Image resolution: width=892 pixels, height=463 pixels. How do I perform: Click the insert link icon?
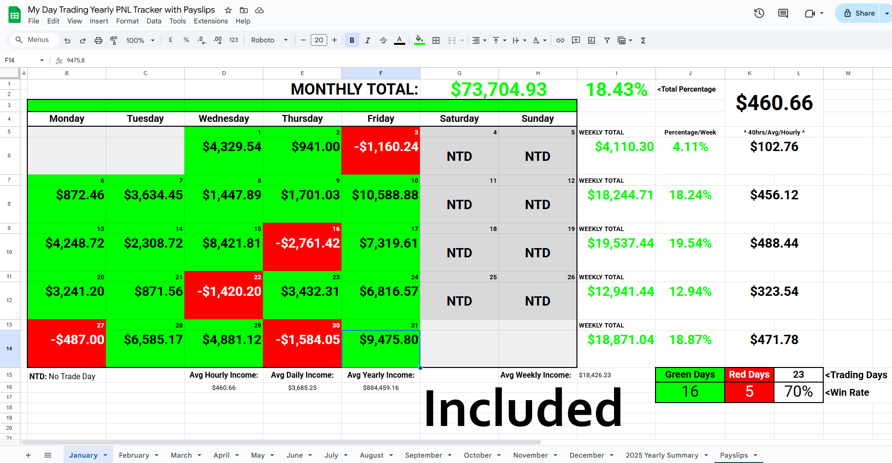pyautogui.click(x=560, y=40)
